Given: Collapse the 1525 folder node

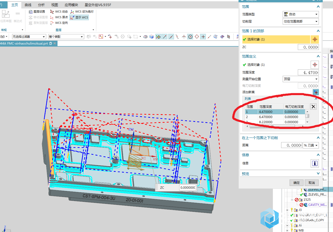Looking at the screenshot, I should pyautogui.click(x=292, y=199).
